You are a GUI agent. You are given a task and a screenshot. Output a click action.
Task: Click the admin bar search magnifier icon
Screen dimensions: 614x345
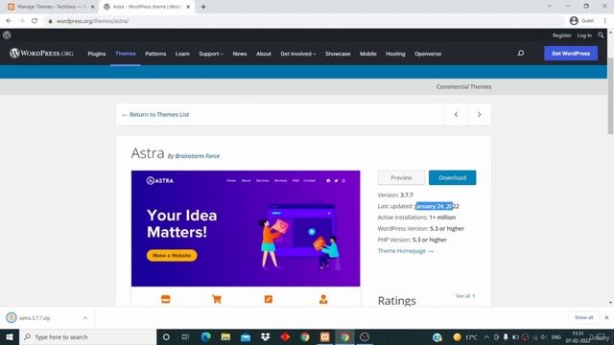[x=601, y=35]
